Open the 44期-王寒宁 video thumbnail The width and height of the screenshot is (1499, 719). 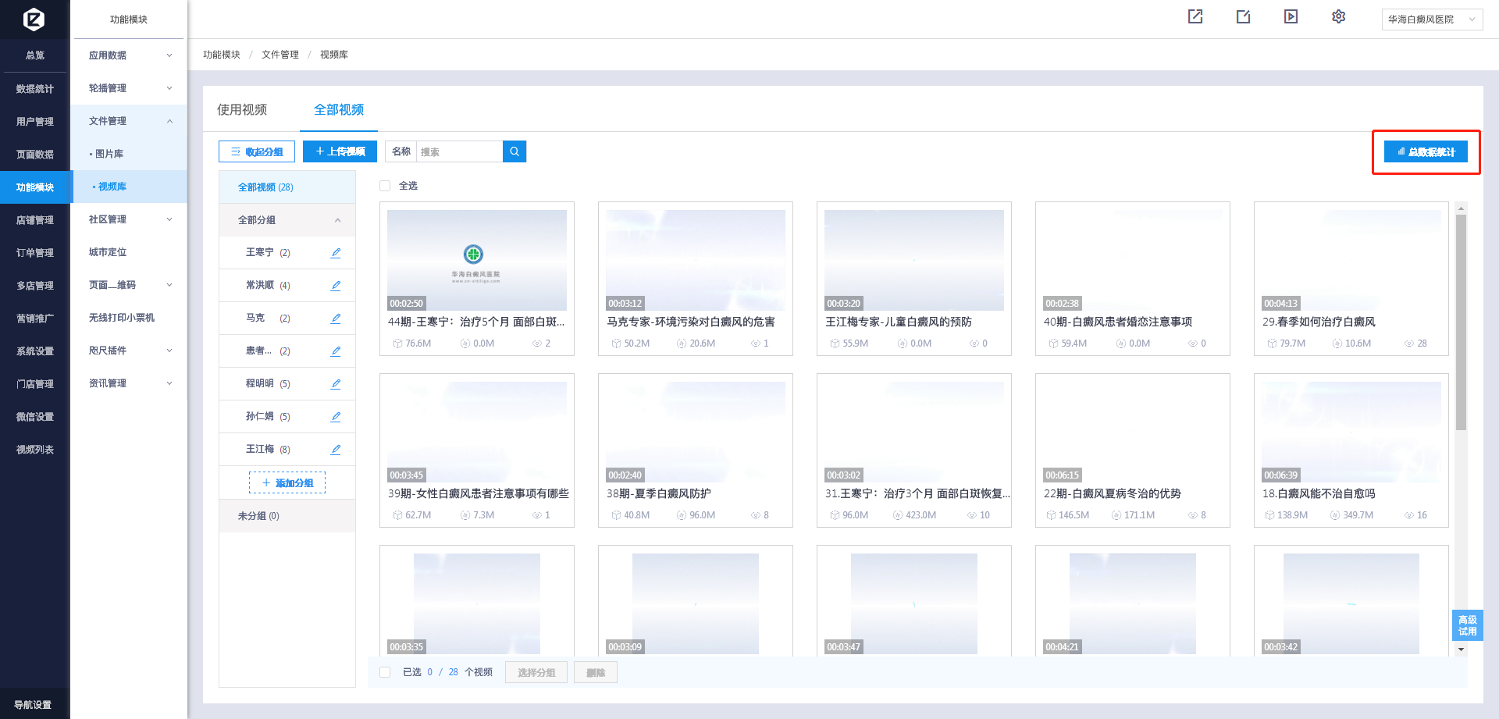point(477,260)
